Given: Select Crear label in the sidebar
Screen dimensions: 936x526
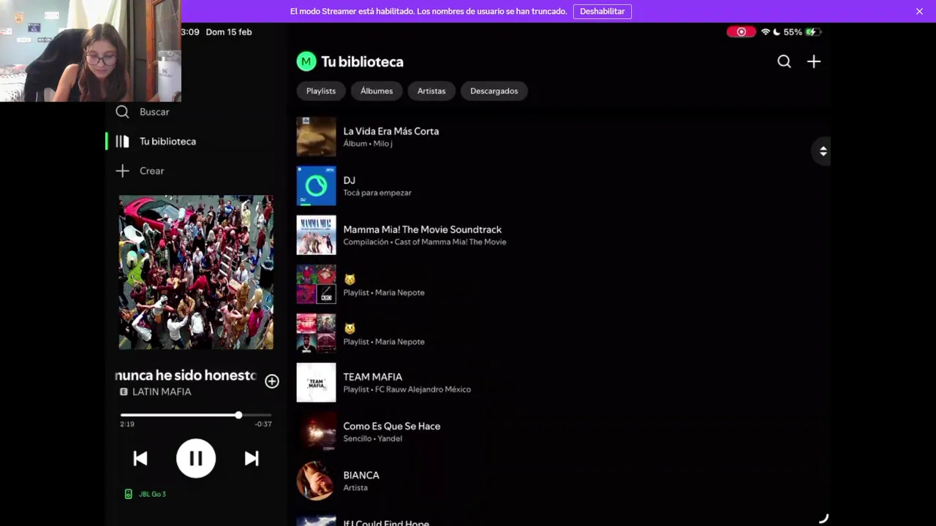Looking at the screenshot, I should tap(151, 170).
